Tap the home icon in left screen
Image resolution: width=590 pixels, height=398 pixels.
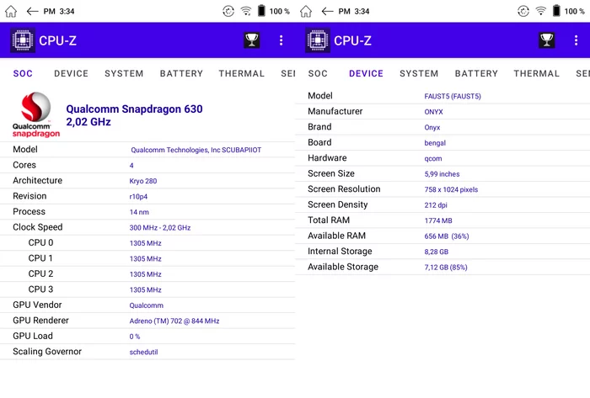click(11, 11)
